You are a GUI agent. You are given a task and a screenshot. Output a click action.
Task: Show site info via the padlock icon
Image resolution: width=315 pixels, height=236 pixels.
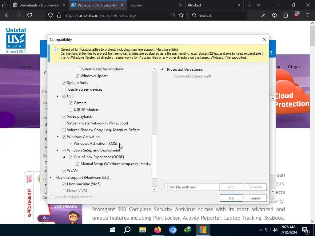pyautogui.click(x=59, y=15)
